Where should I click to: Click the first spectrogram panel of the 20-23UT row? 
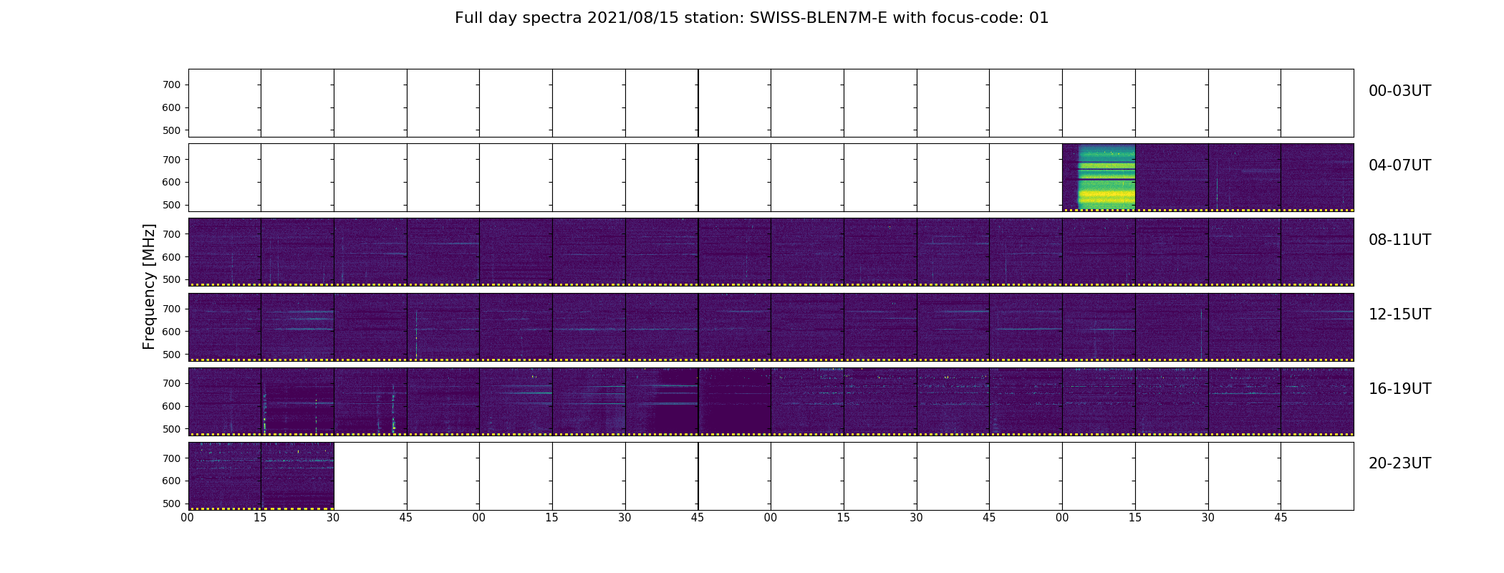pos(224,476)
